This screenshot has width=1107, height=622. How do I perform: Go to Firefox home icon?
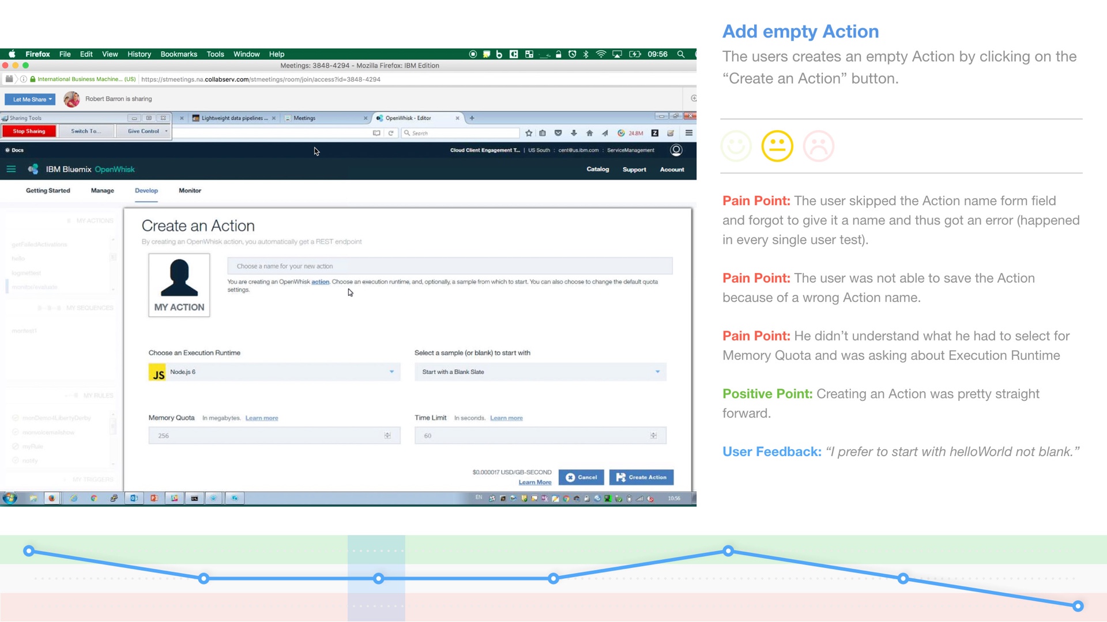point(589,133)
